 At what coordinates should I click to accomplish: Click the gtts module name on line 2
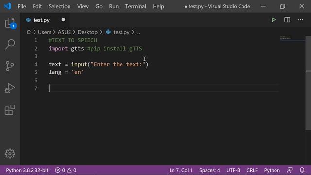pyautogui.click(x=78, y=49)
